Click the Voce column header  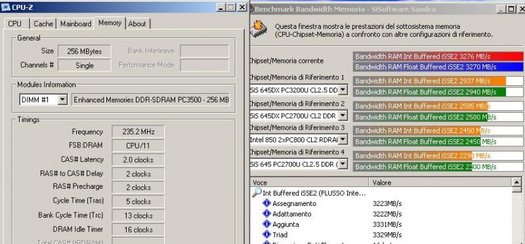click(309, 182)
